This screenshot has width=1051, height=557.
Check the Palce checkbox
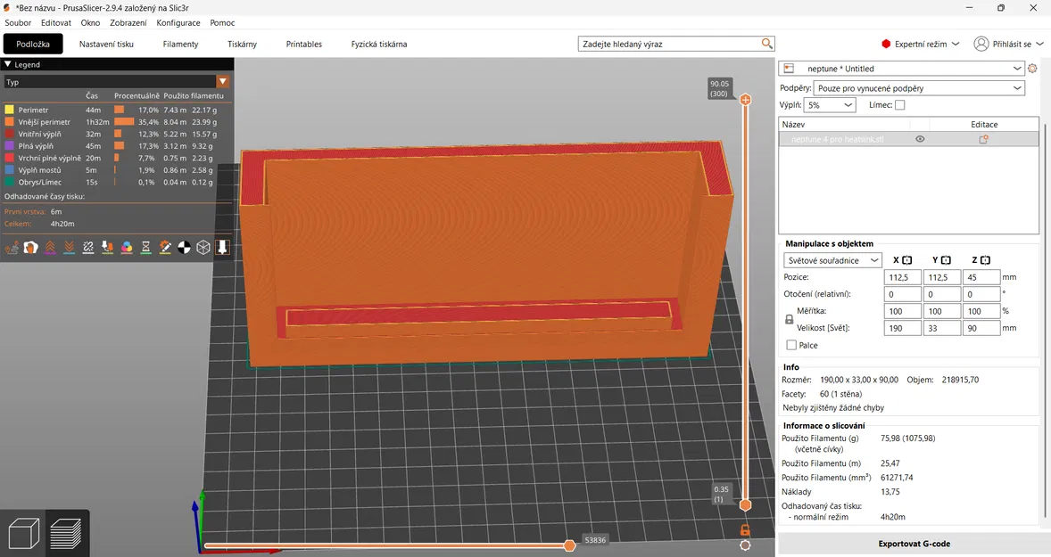[x=791, y=345]
